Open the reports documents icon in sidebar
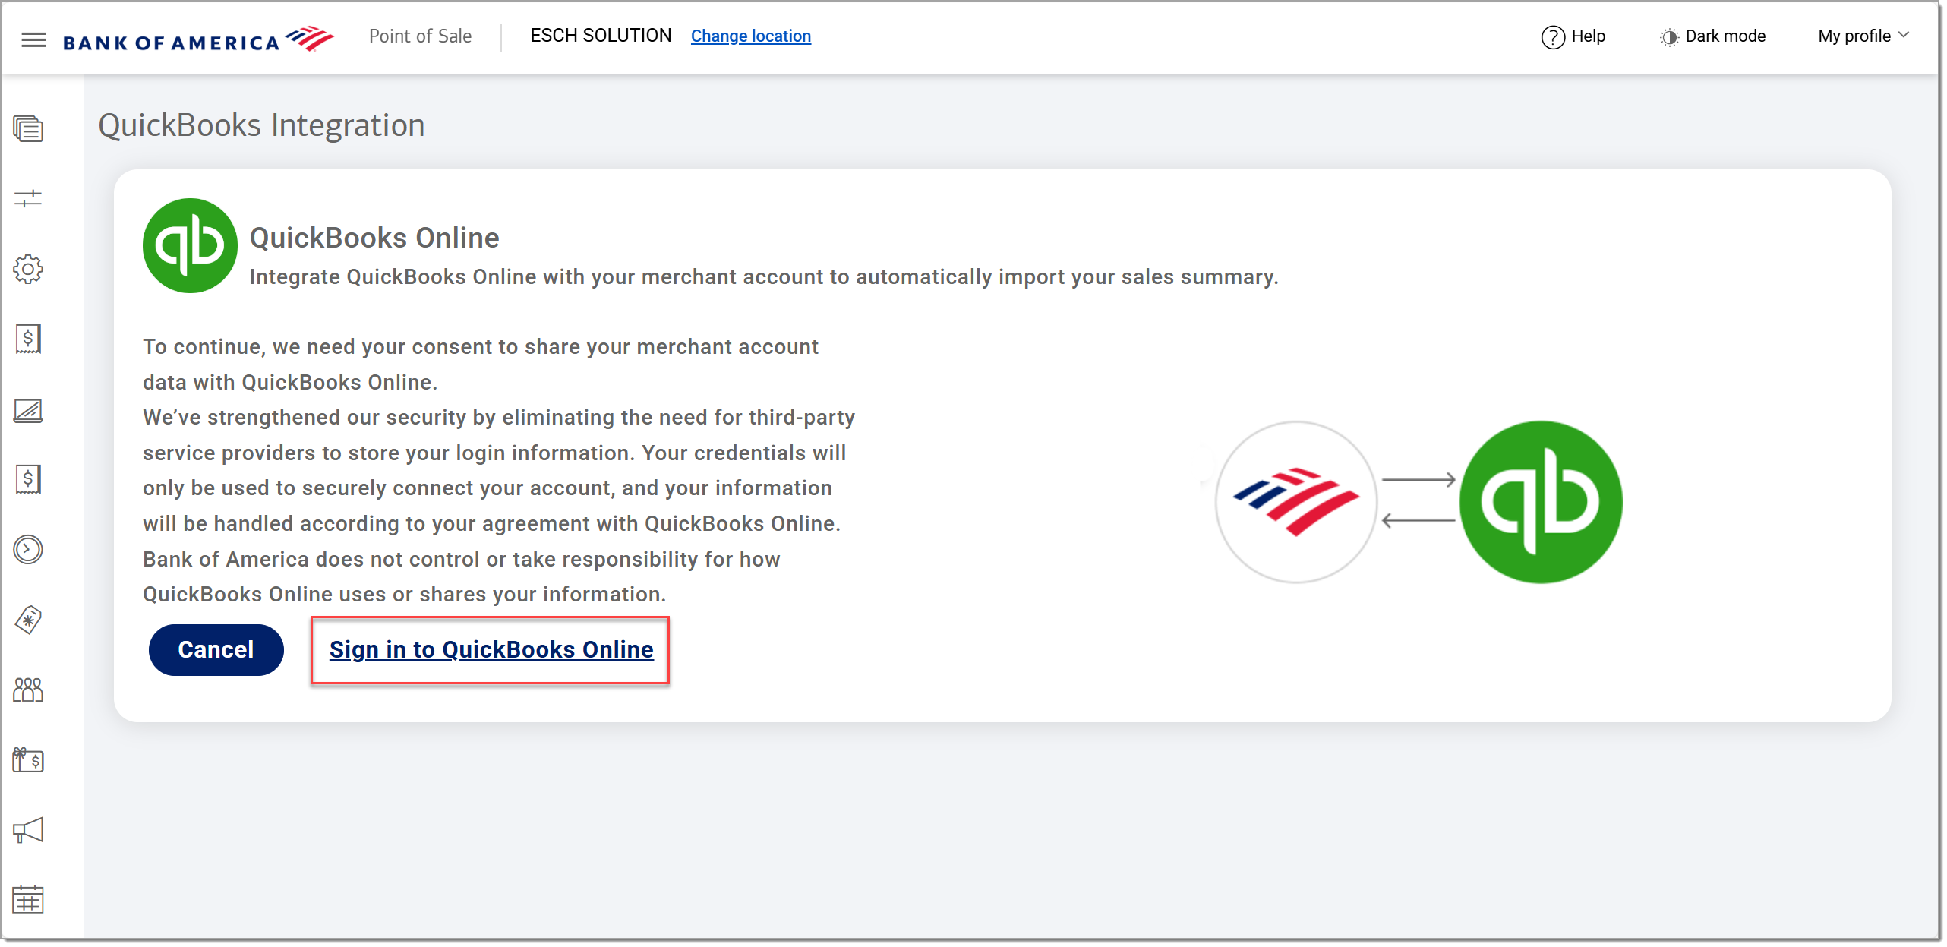Viewport: 1947px width, 947px height. pos(28,129)
